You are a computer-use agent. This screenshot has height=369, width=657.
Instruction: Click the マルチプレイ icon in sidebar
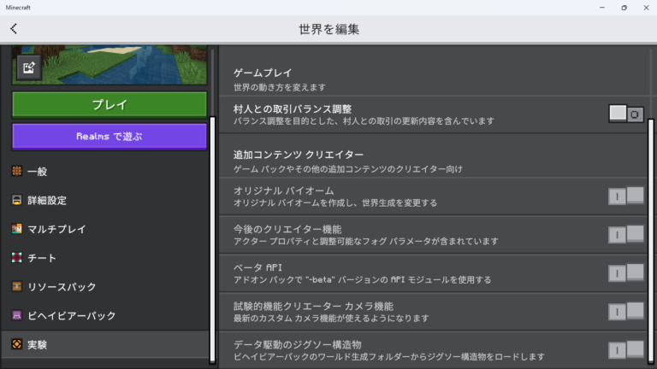coord(17,229)
